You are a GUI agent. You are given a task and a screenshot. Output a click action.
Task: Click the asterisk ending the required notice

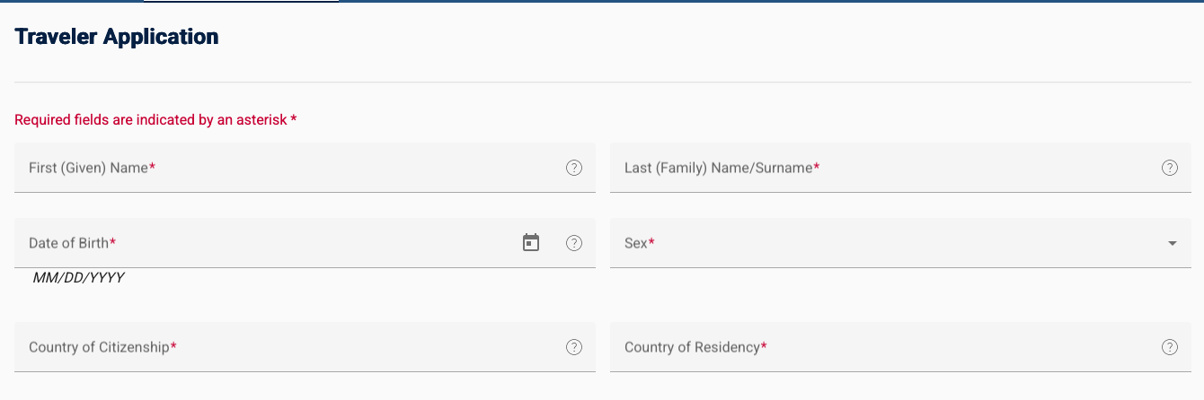294,119
